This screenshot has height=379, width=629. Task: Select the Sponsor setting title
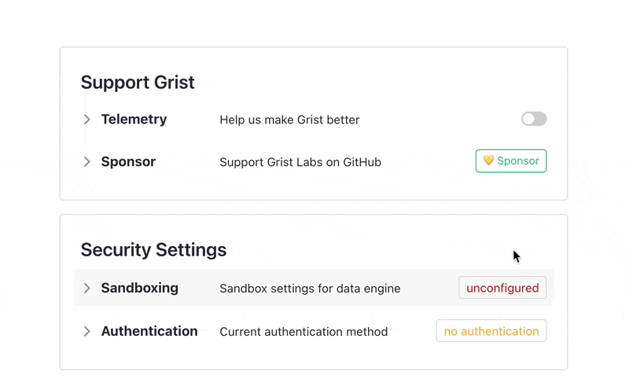pos(128,162)
